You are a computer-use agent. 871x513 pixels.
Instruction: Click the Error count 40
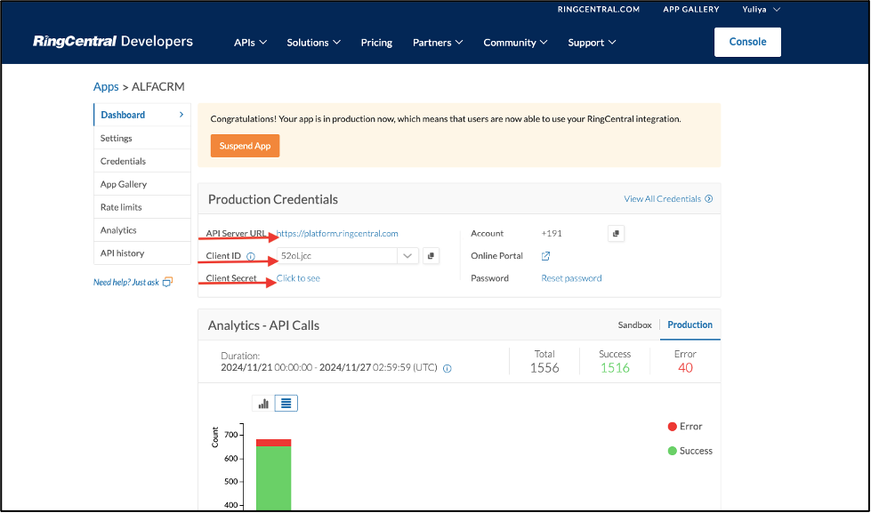click(685, 368)
